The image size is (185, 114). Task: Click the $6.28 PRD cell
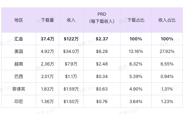102,51
